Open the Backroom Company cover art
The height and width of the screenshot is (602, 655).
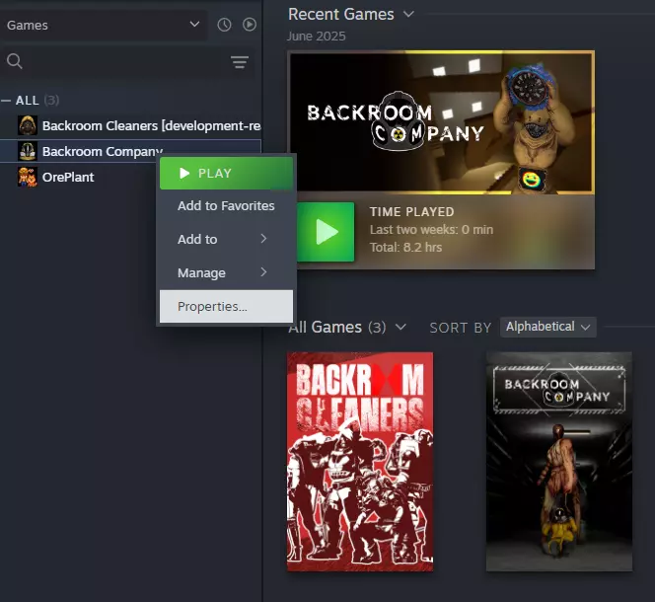coord(559,462)
